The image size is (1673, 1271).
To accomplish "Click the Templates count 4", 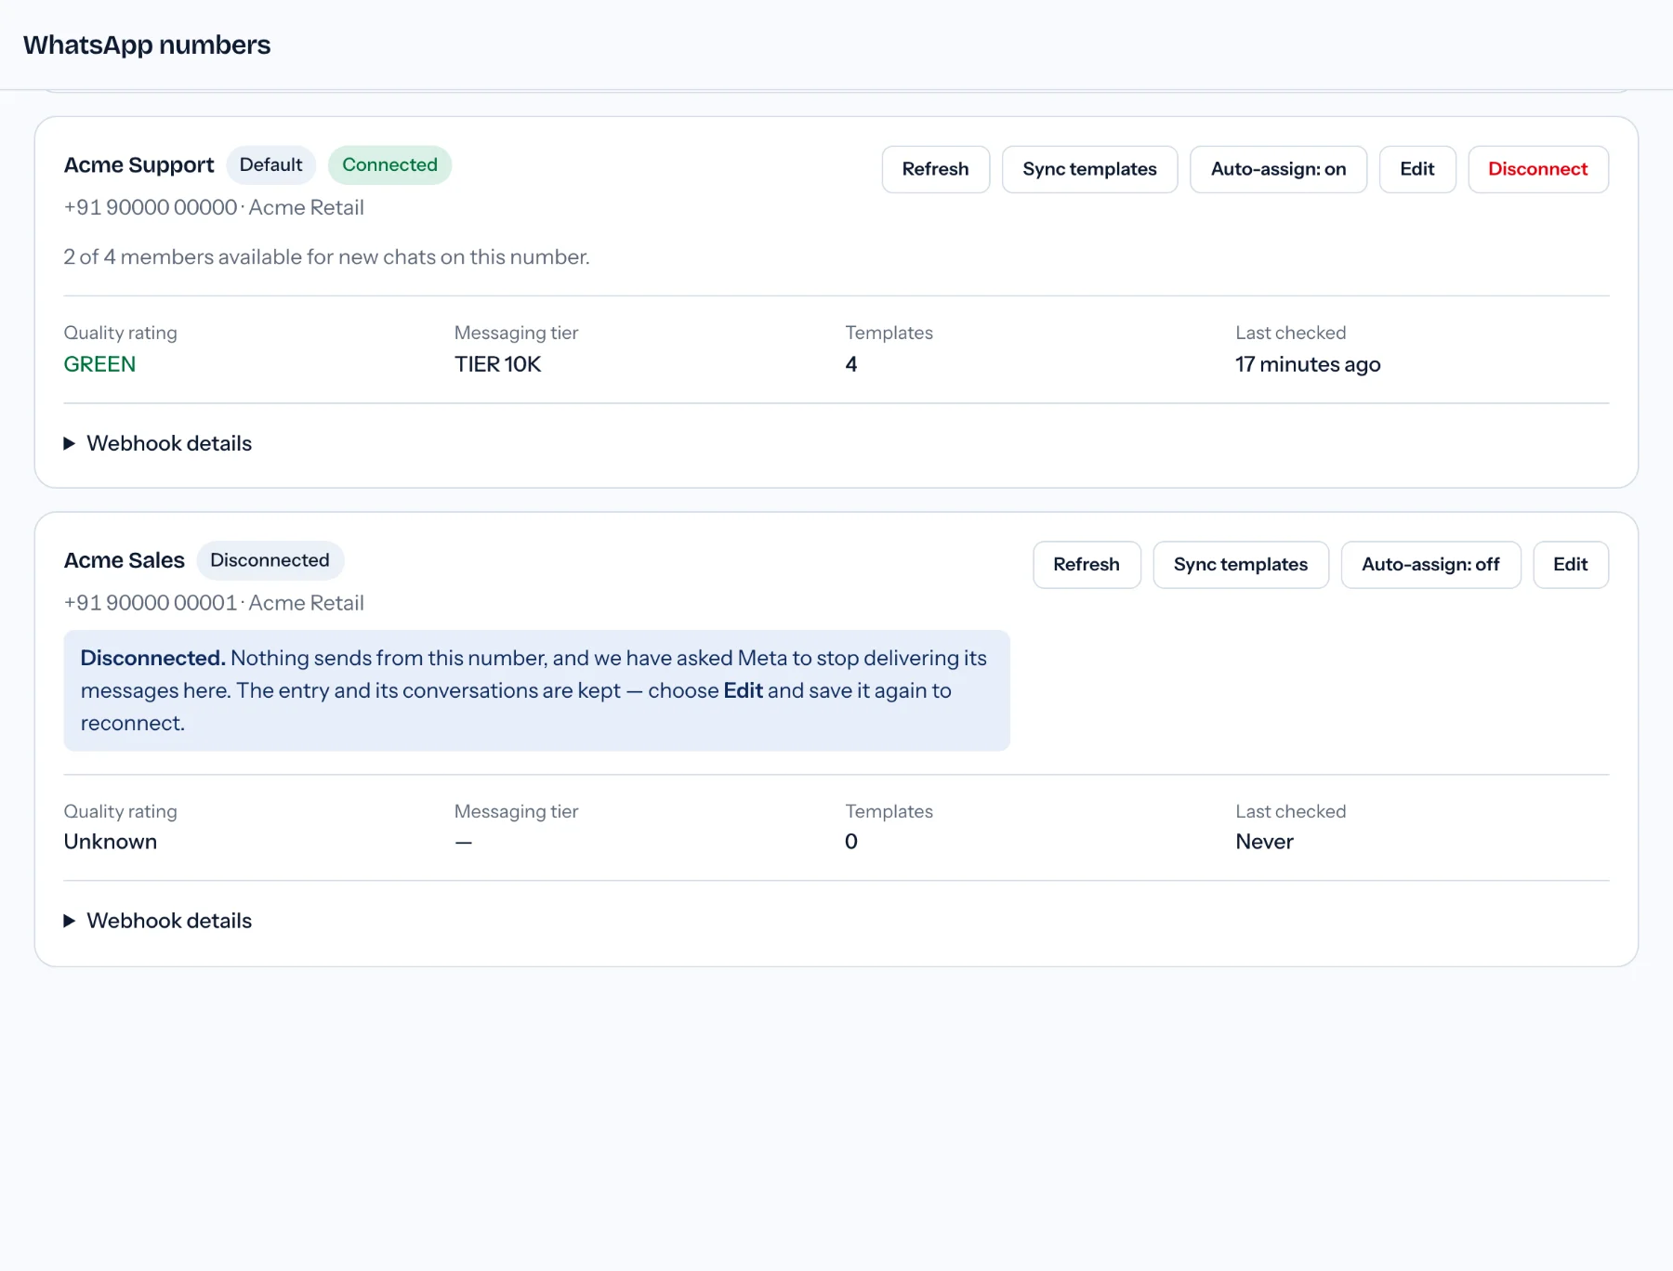I will pos(850,364).
